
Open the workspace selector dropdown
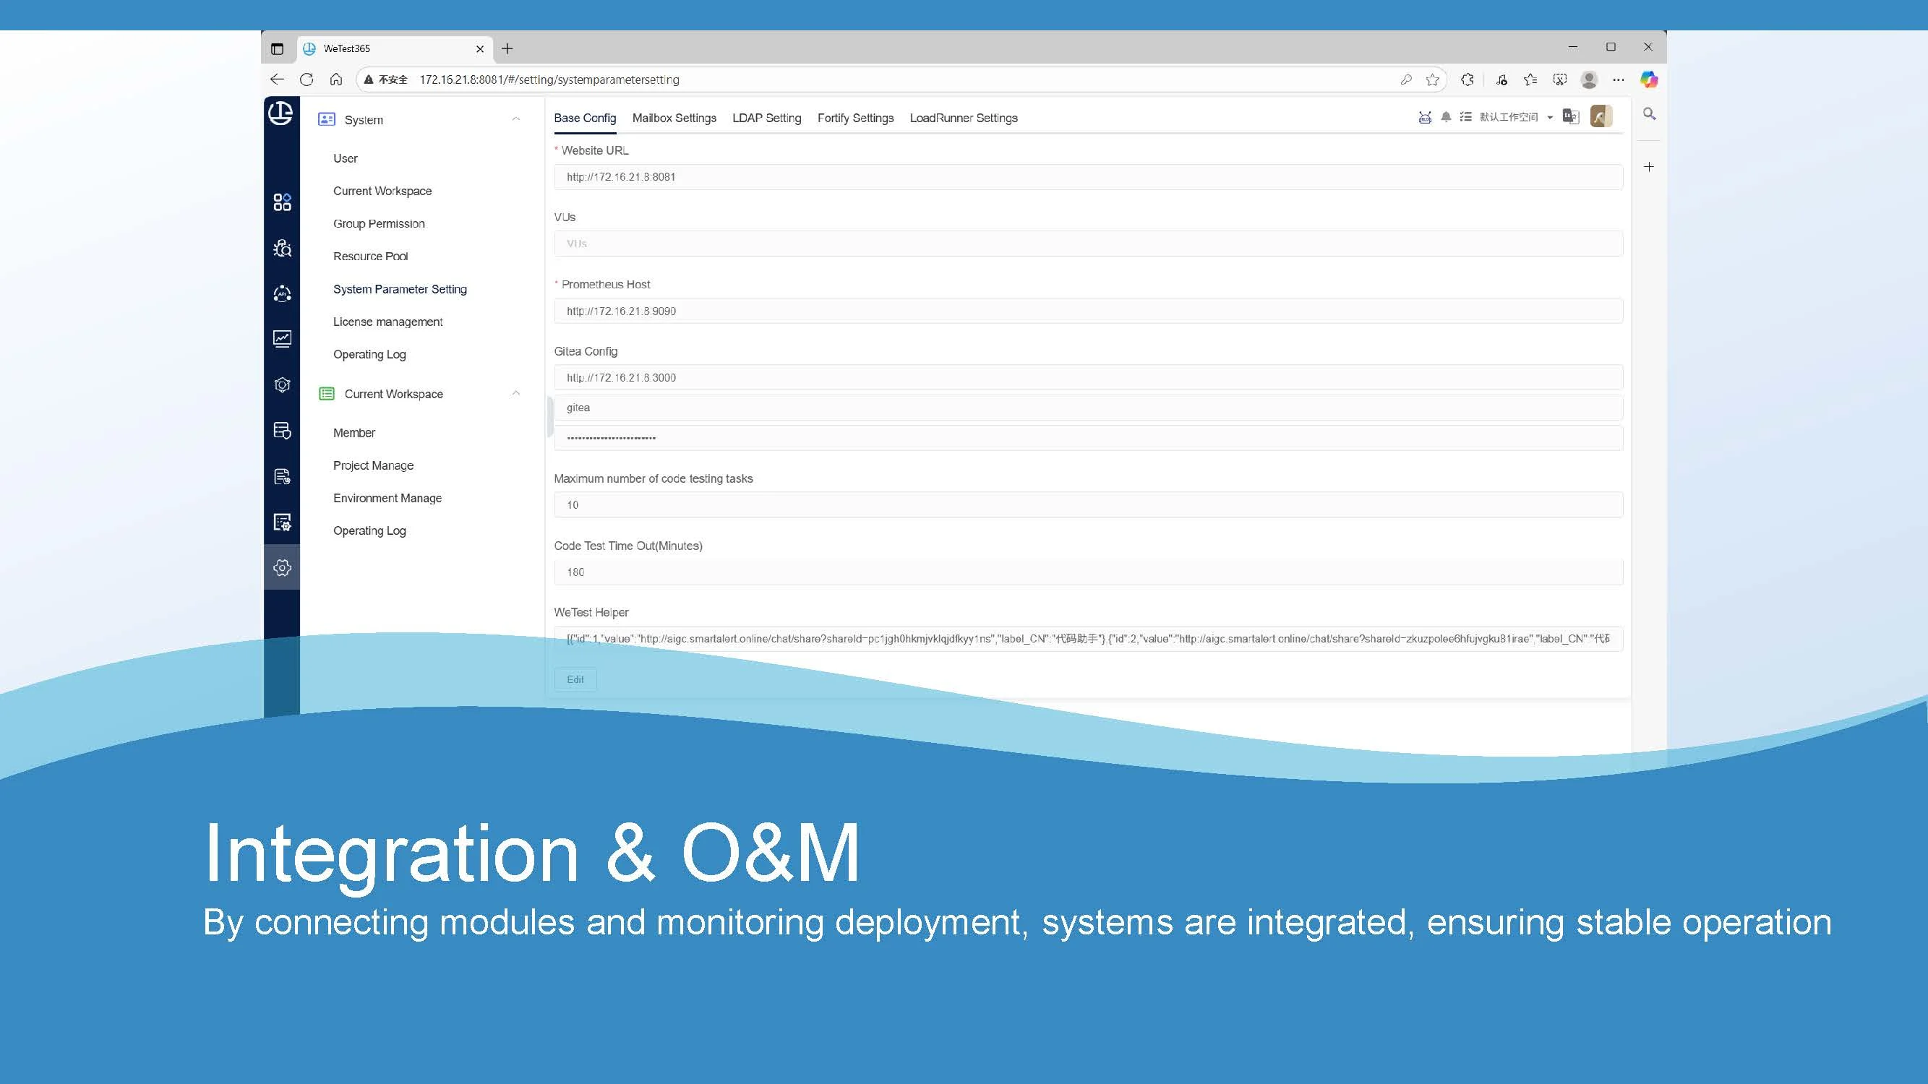coord(1516,116)
